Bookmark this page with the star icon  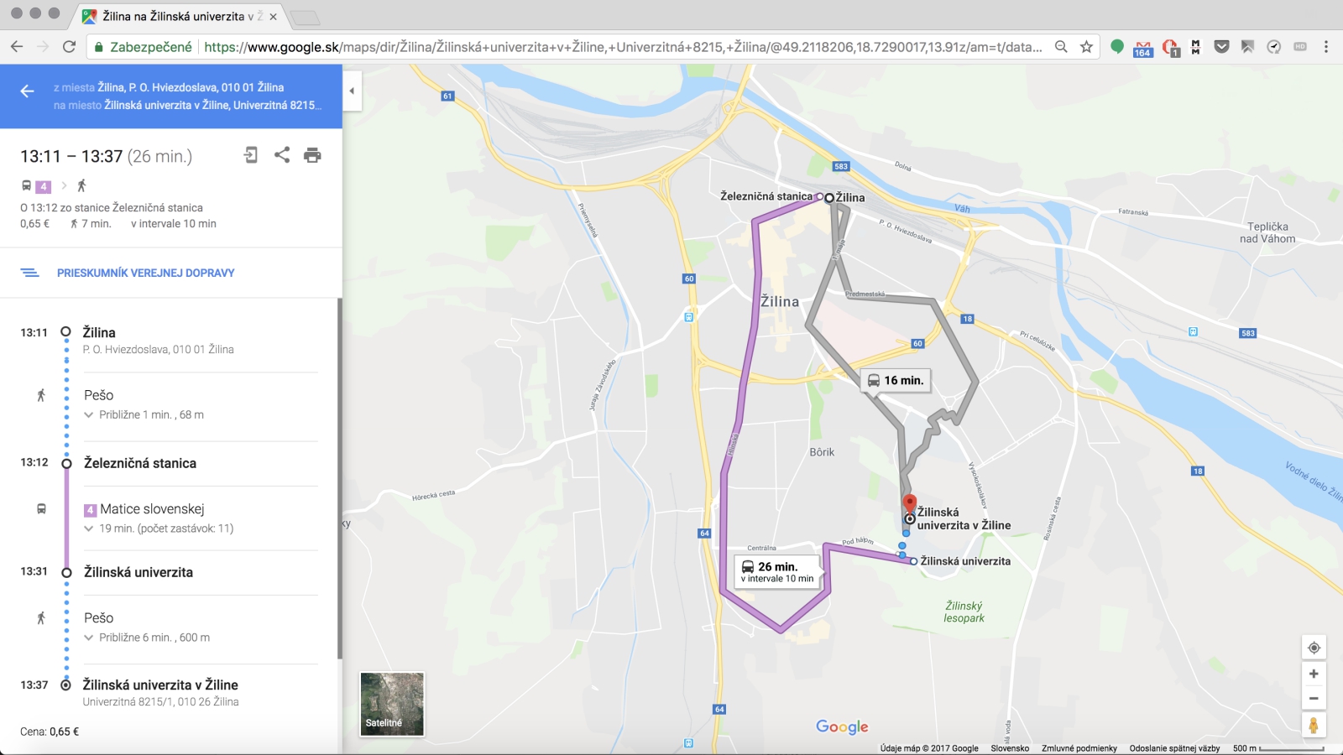pos(1086,47)
